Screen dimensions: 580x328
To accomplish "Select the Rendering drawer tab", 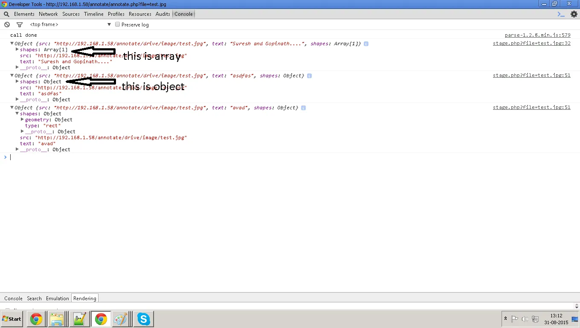I will (x=85, y=299).
